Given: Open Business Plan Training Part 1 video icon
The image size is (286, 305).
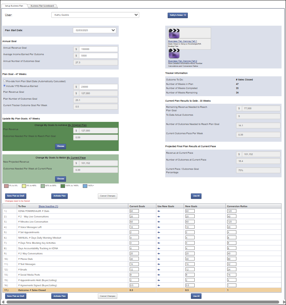Looking at the screenshot, I should [174, 34].
